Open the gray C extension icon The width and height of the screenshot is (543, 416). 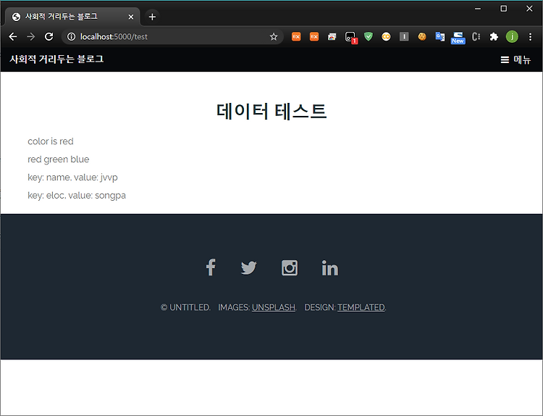point(476,37)
